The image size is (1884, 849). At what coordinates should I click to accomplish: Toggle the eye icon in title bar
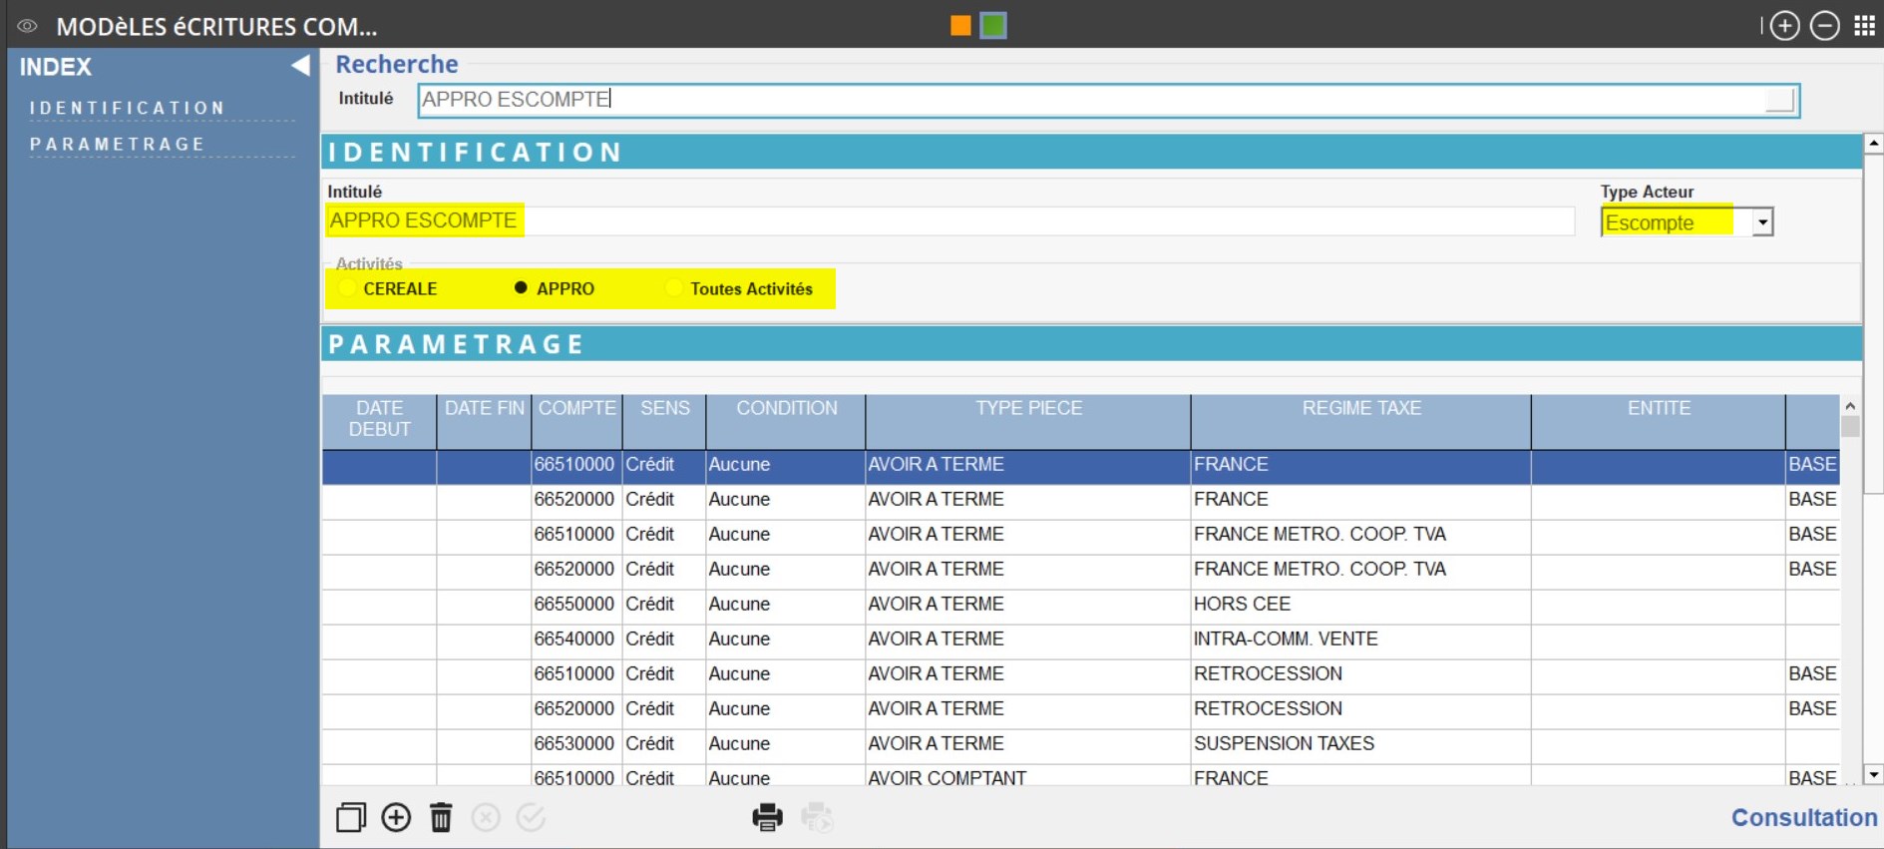coord(27,26)
